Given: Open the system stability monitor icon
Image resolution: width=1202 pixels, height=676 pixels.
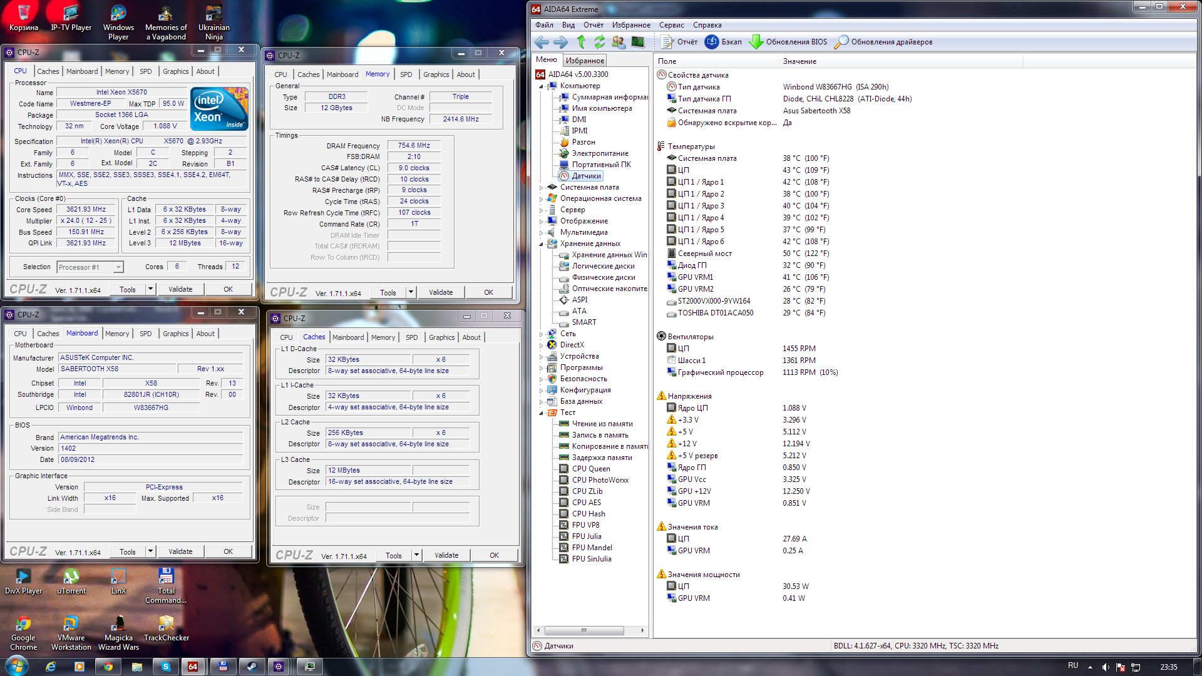Looking at the screenshot, I should coord(637,42).
